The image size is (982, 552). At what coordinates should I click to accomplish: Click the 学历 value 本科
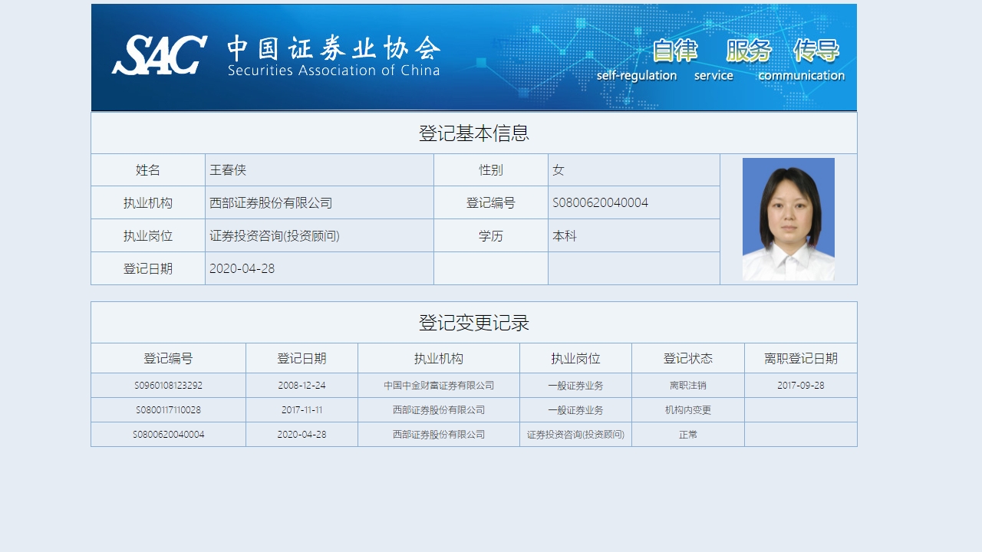pos(565,236)
